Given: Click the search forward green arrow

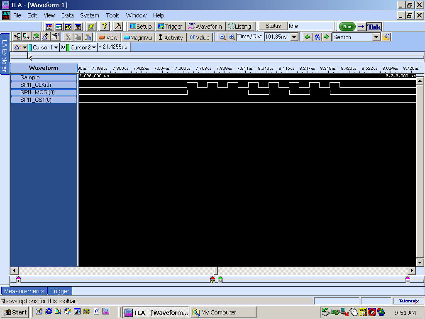Looking at the screenshot, I should pos(326,37).
